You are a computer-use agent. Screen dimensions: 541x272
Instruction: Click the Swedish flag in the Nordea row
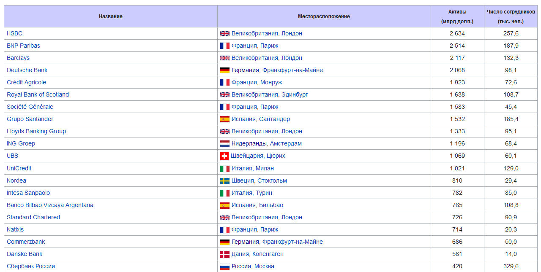pyautogui.click(x=225, y=180)
